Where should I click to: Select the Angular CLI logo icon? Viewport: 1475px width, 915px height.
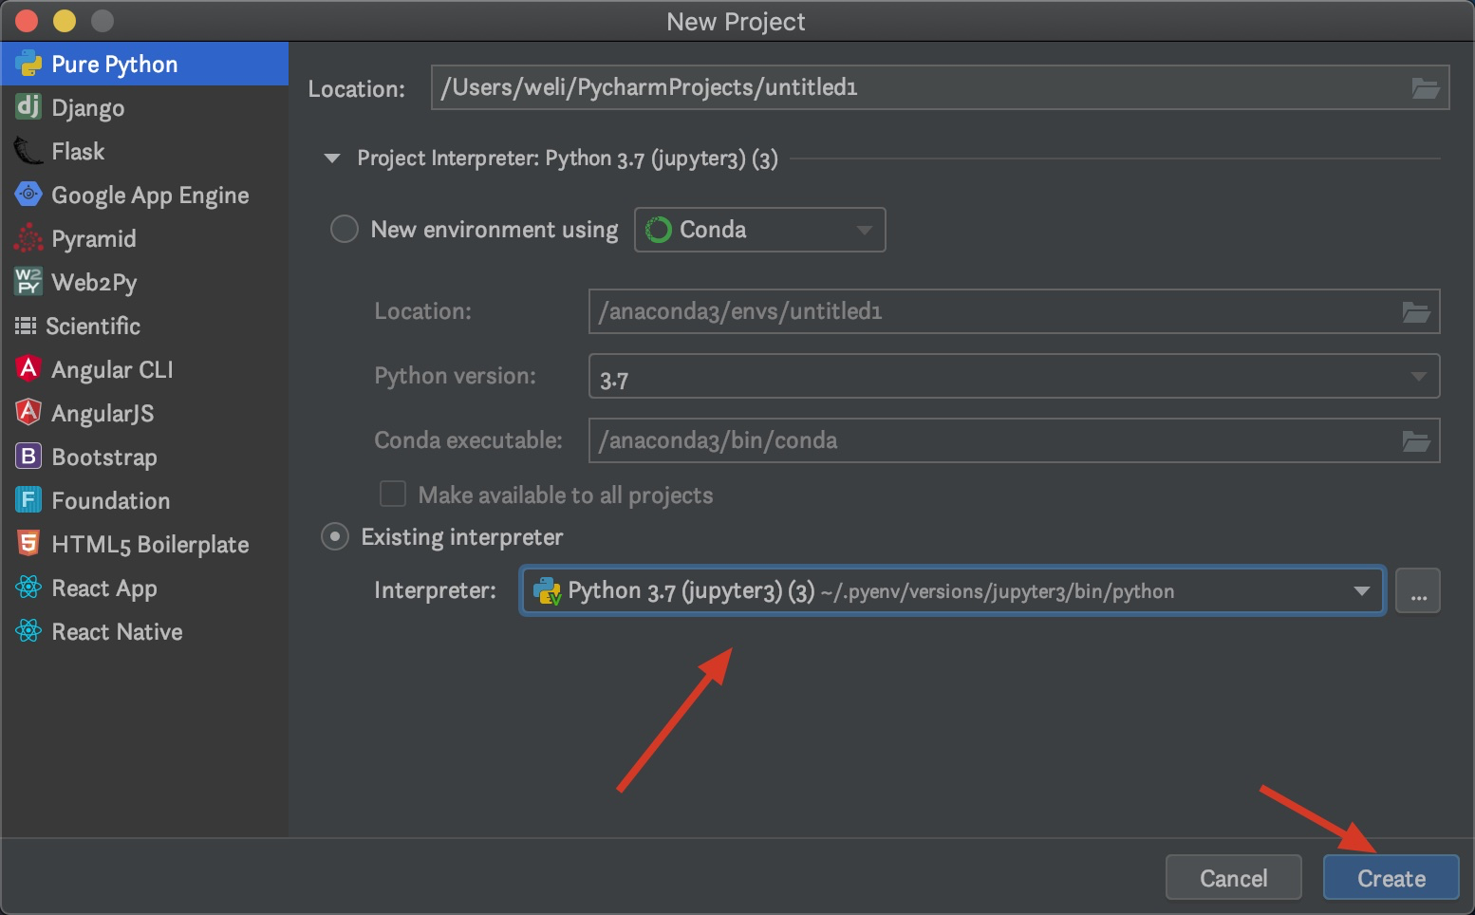[x=28, y=368]
